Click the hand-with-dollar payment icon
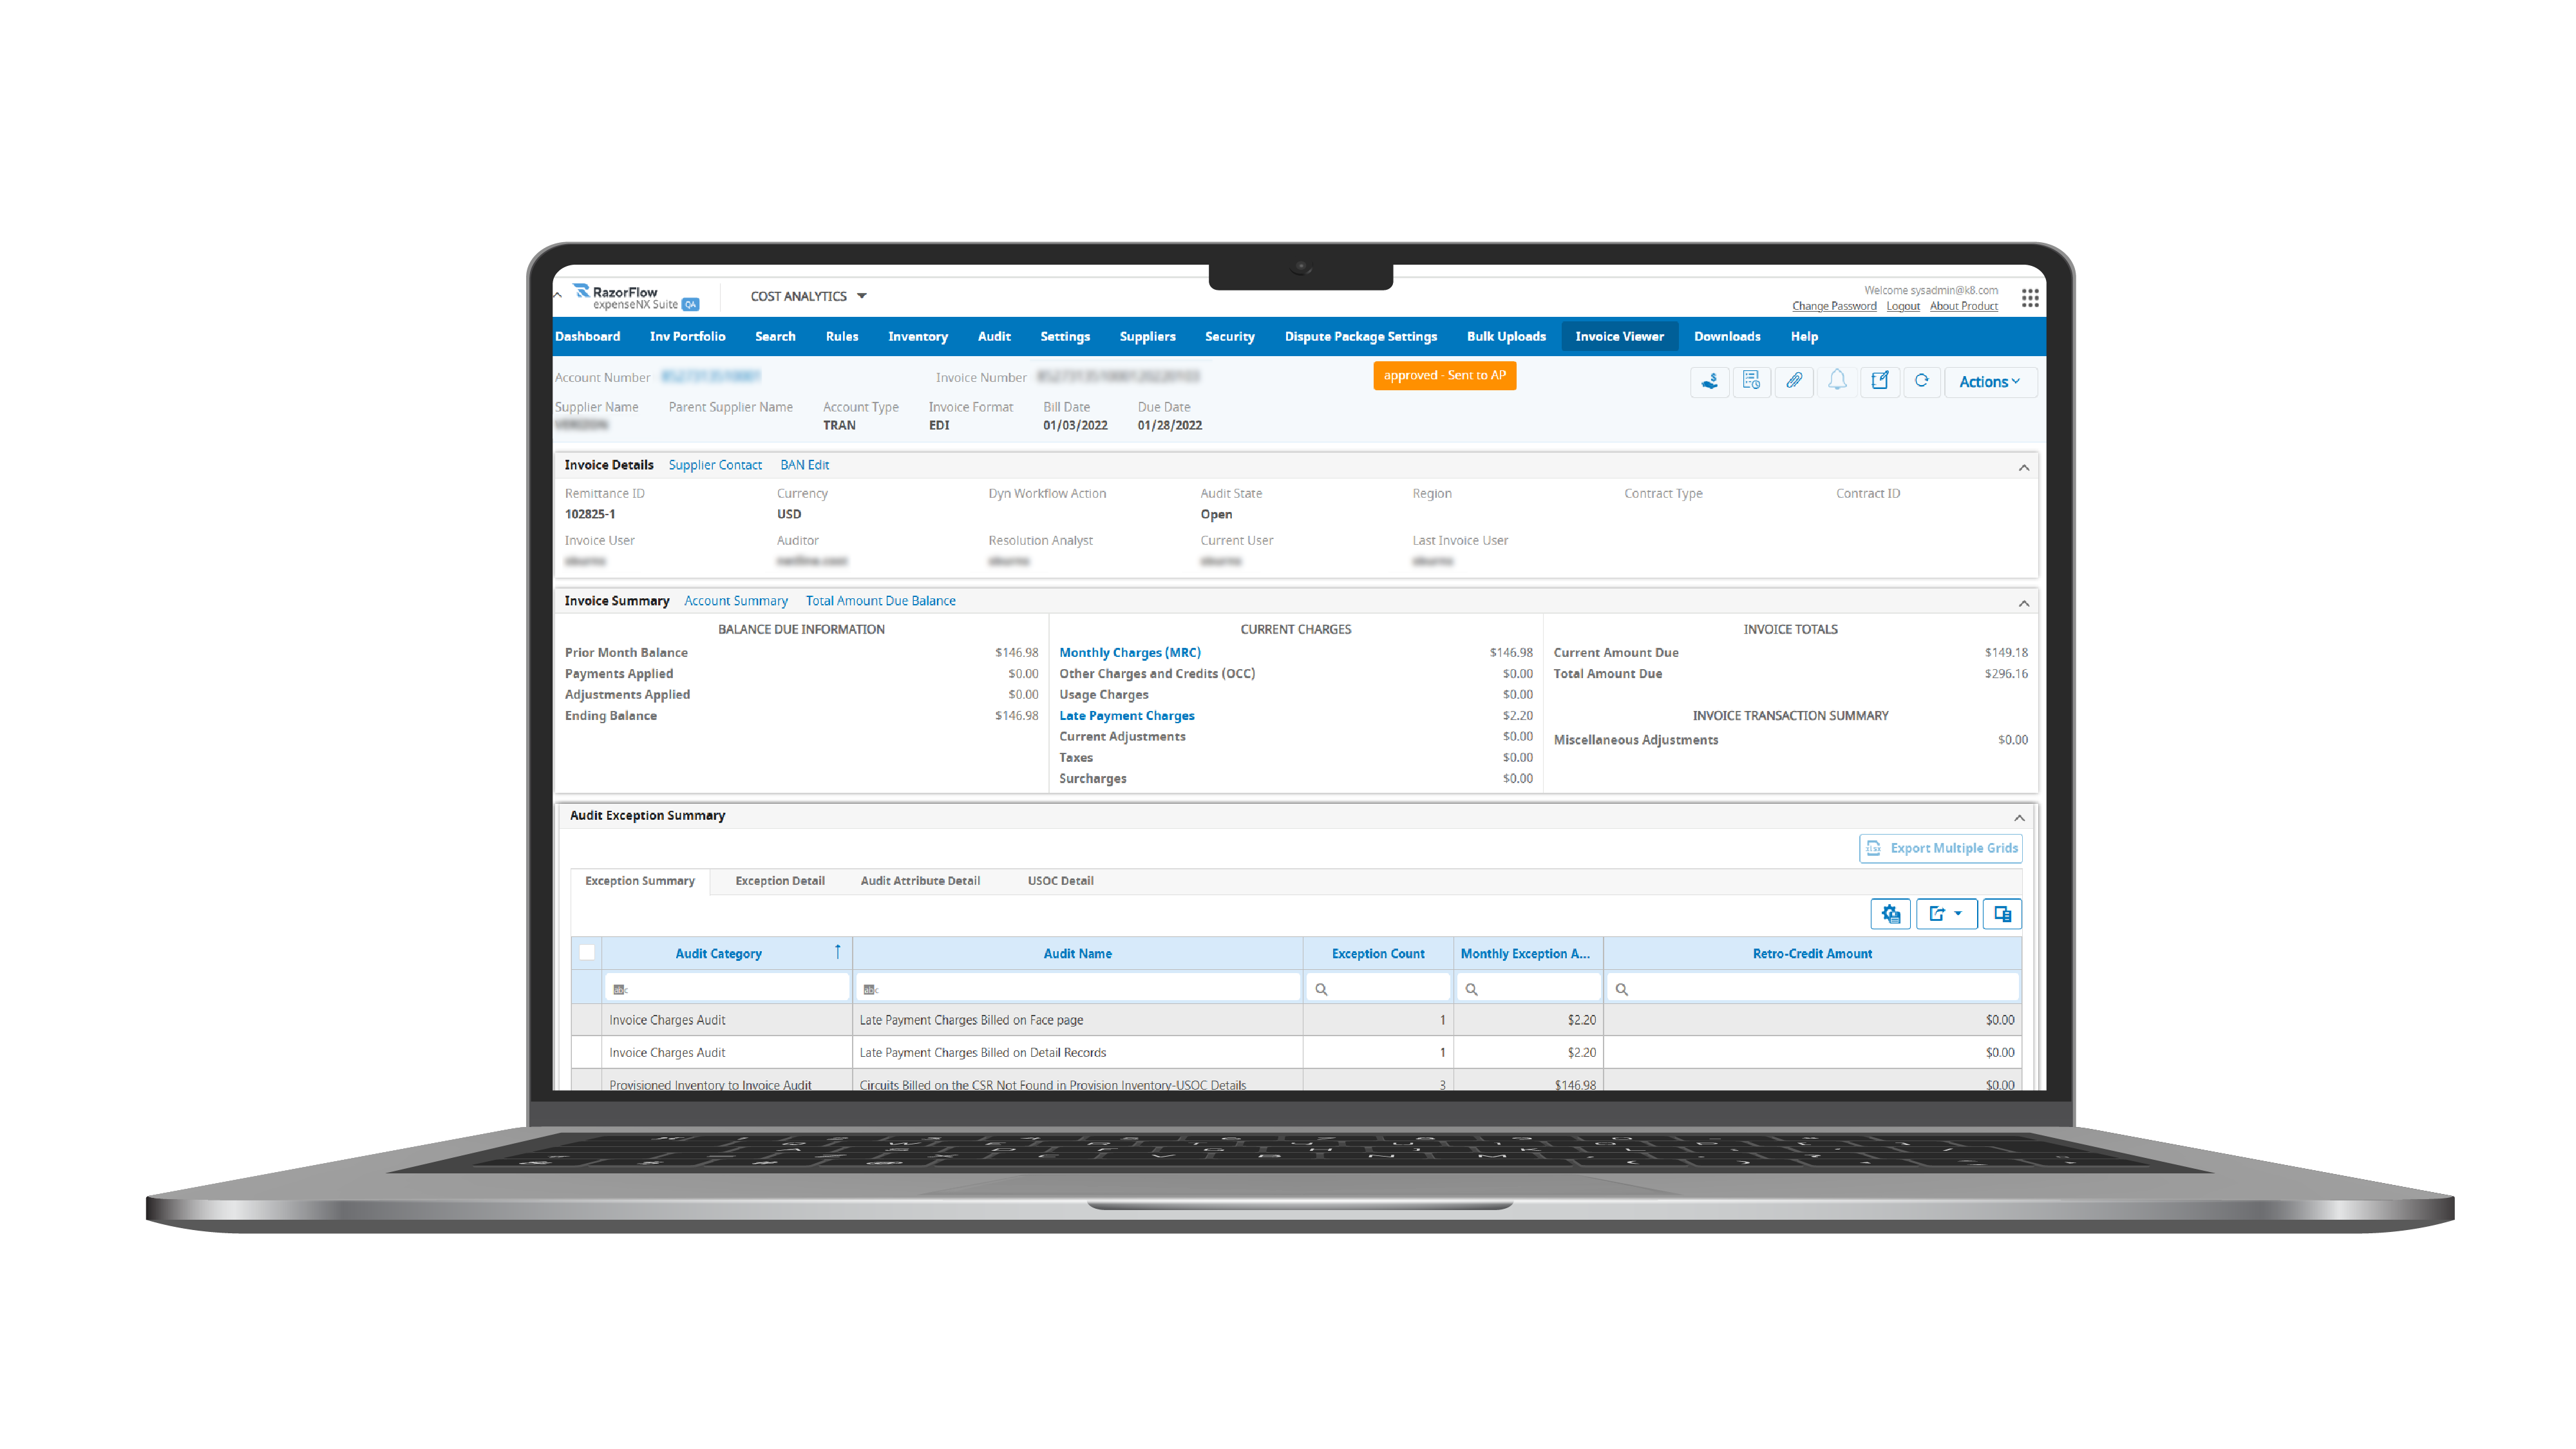This screenshot has width=2576, height=1449. click(x=1709, y=381)
